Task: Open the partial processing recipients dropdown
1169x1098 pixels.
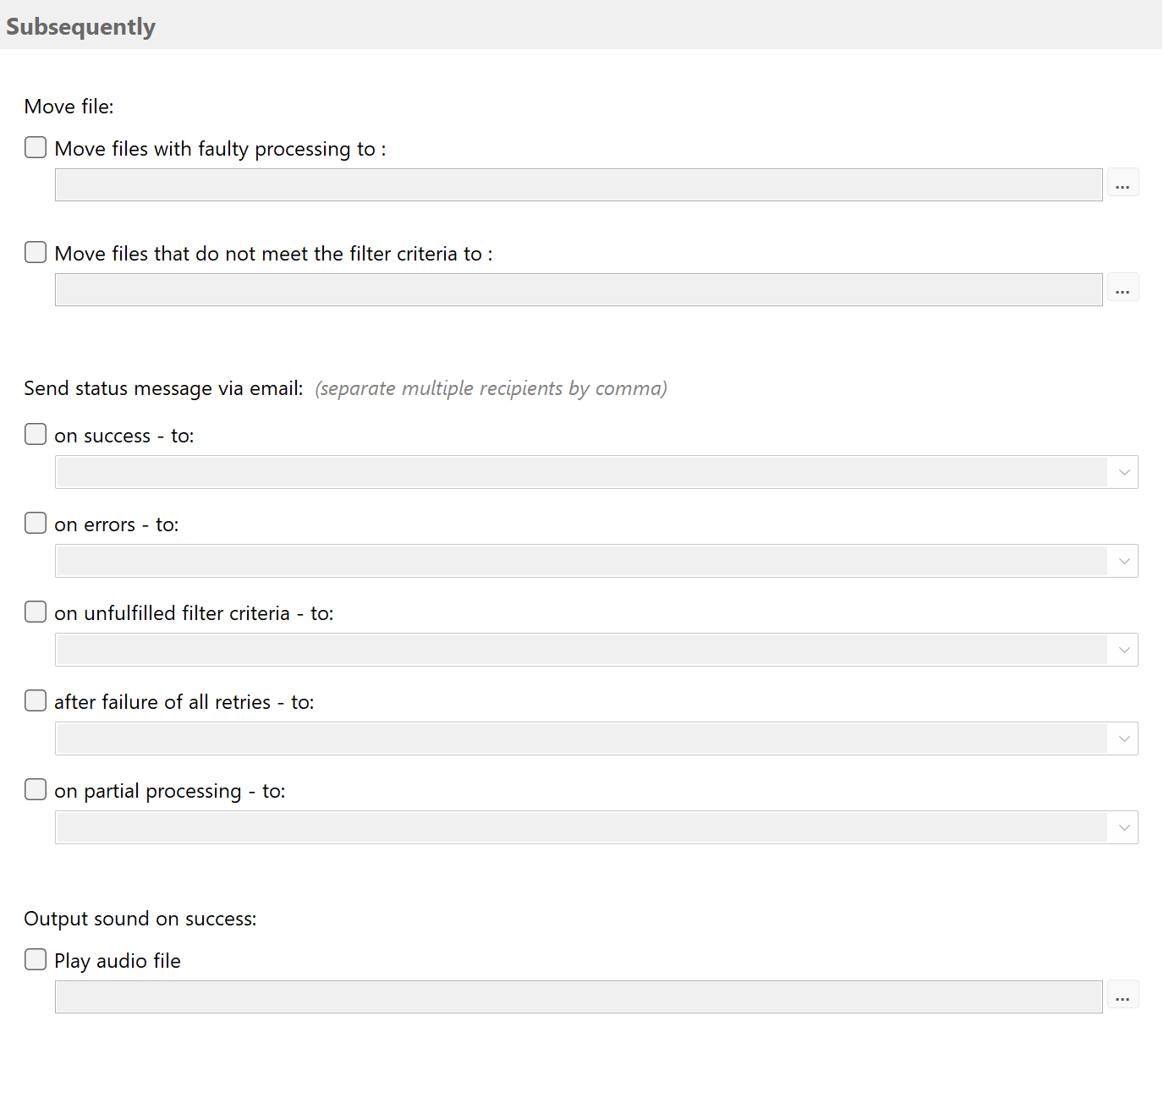Action: 1123,827
